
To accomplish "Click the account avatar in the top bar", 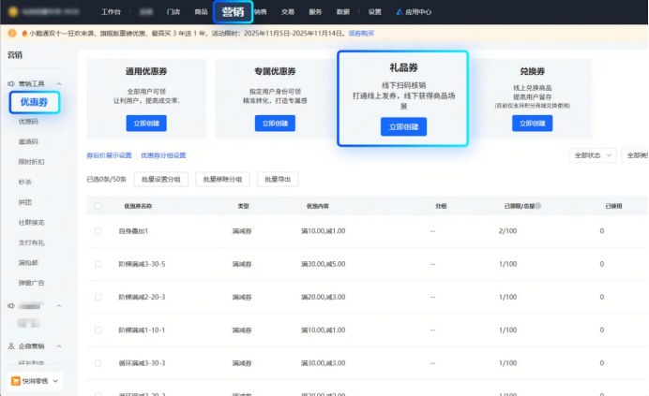I will click(x=13, y=11).
